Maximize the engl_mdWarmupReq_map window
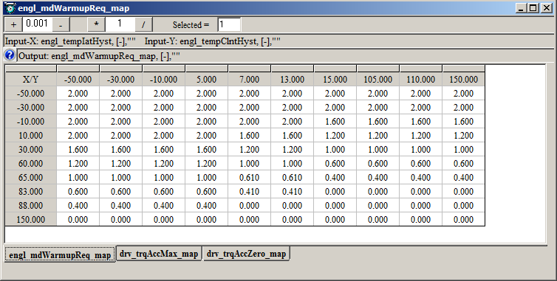The height and width of the screenshot is (281, 557). pos(533,8)
